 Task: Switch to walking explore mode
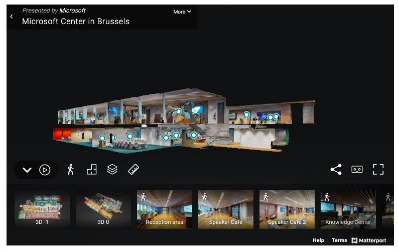[x=71, y=170]
